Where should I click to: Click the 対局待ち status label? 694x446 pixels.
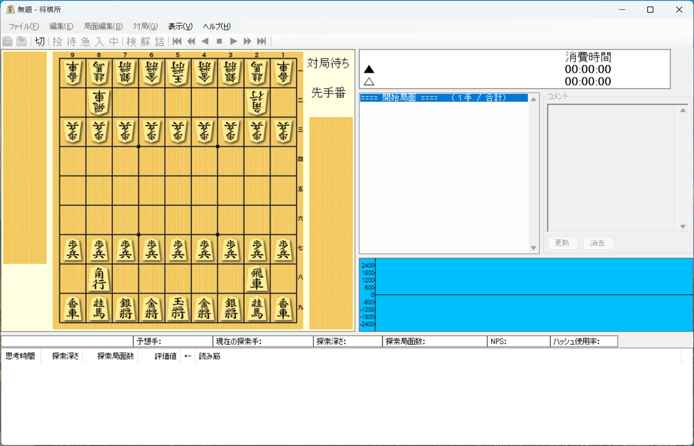click(x=328, y=63)
